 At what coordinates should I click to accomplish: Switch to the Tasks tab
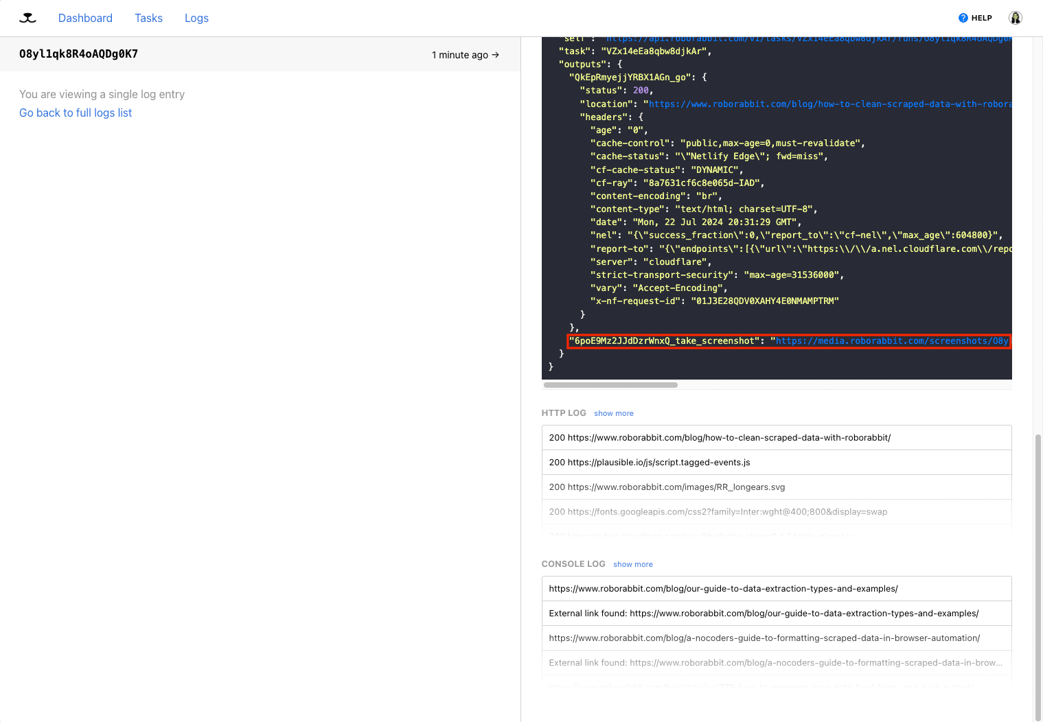tap(148, 18)
